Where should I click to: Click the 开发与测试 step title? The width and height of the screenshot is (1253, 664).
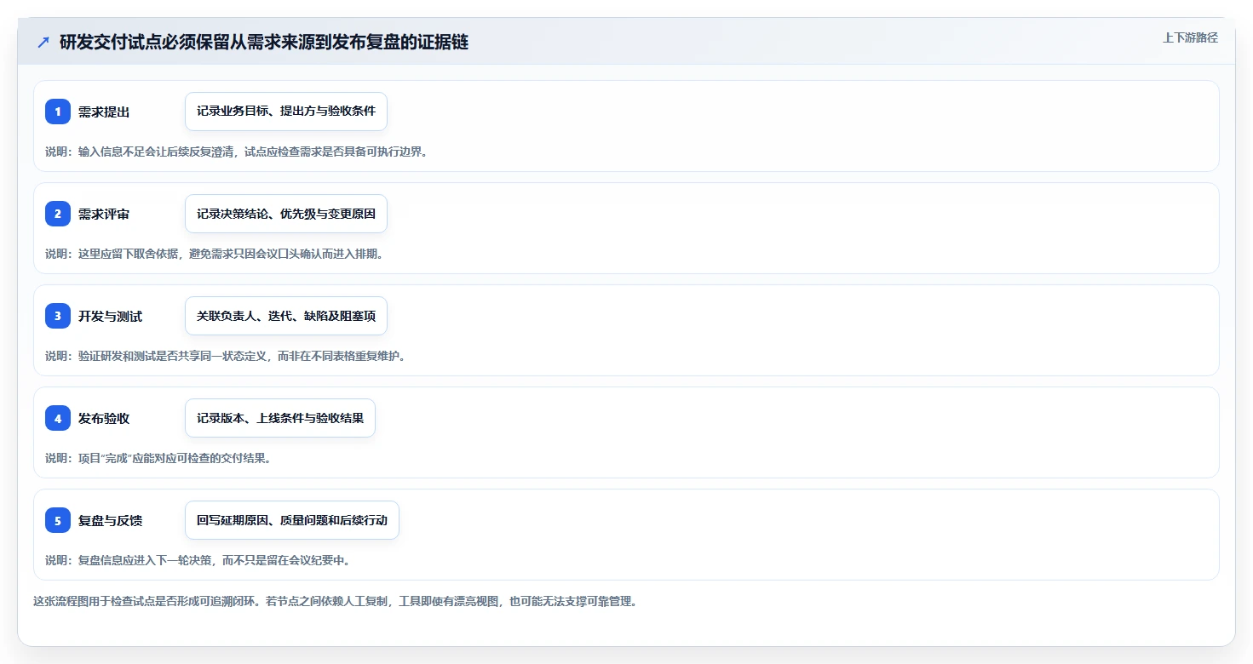(110, 317)
